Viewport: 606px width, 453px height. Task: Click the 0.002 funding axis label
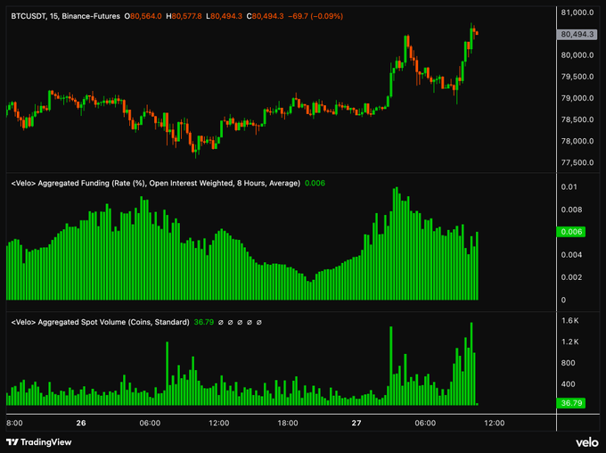tap(571, 277)
